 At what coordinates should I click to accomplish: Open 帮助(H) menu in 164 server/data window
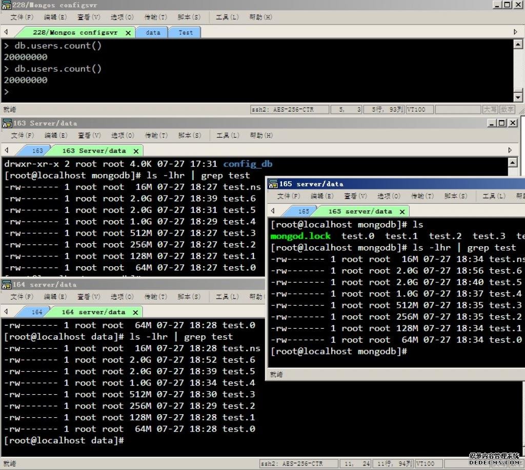pyautogui.click(x=260, y=297)
